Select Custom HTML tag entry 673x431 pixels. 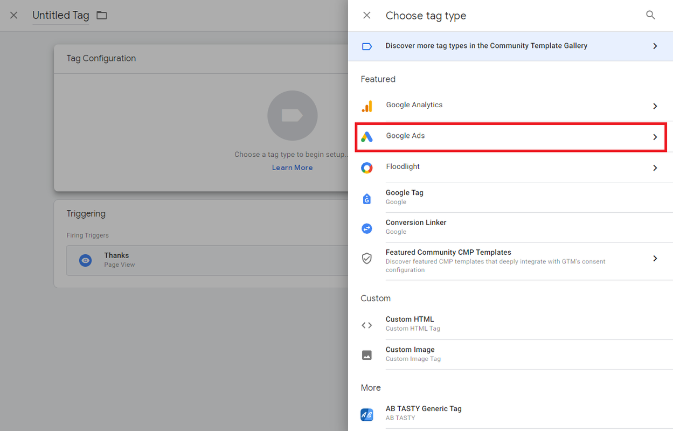(511, 324)
